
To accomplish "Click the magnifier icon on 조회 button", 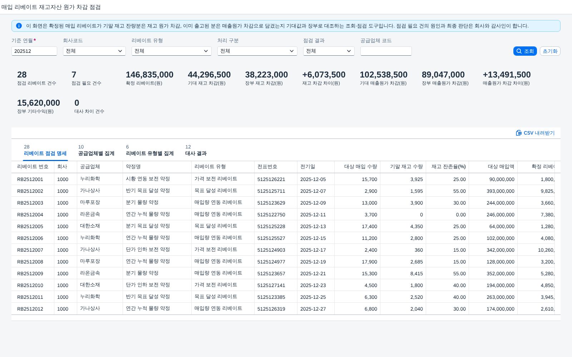I will 519,51.
